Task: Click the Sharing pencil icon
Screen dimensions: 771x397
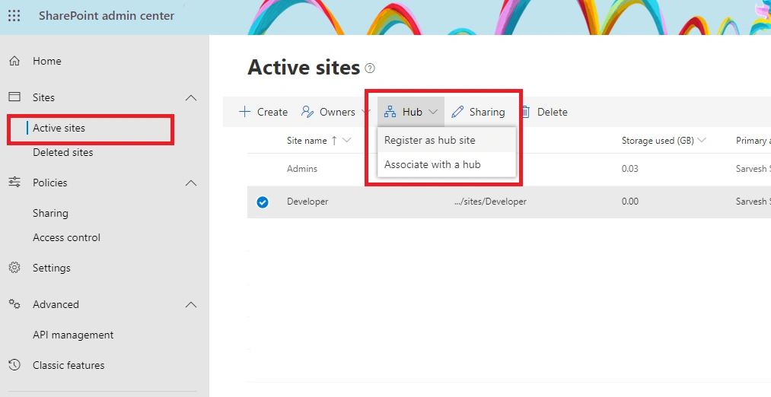Action: (457, 112)
